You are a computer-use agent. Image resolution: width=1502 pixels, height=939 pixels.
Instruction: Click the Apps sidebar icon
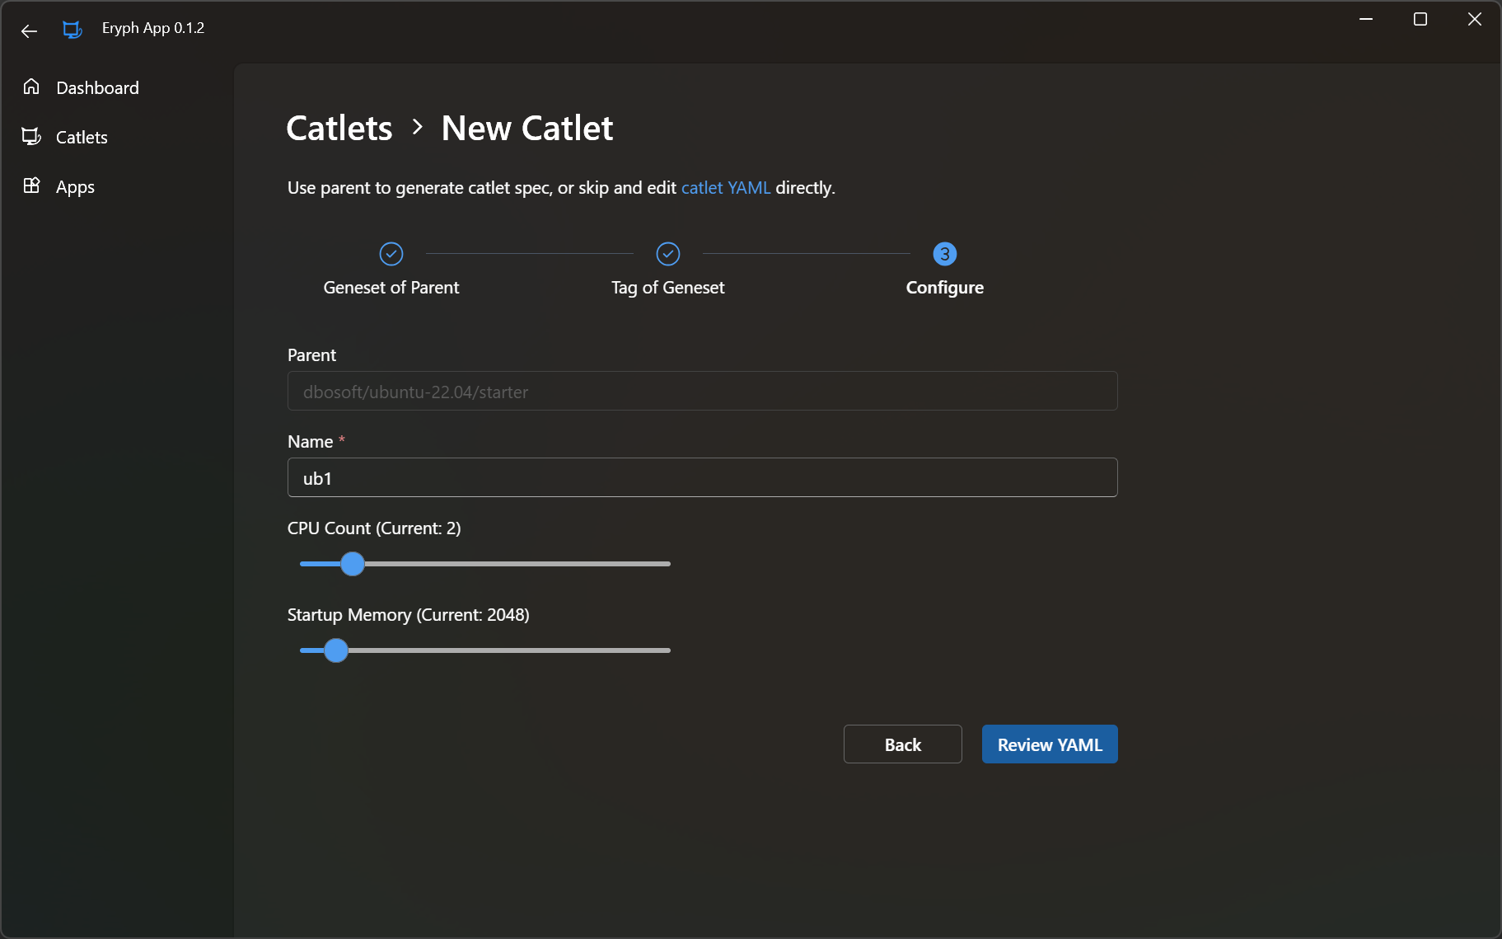pyautogui.click(x=31, y=185)
